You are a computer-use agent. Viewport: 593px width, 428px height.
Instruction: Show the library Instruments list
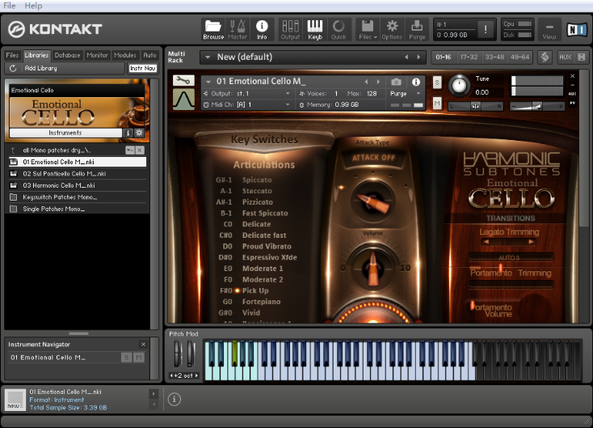tap(65, 133)
